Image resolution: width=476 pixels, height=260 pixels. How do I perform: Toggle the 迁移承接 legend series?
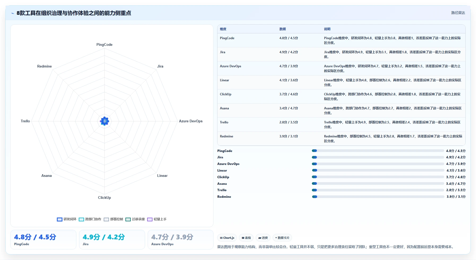click(x=135, y=219)
